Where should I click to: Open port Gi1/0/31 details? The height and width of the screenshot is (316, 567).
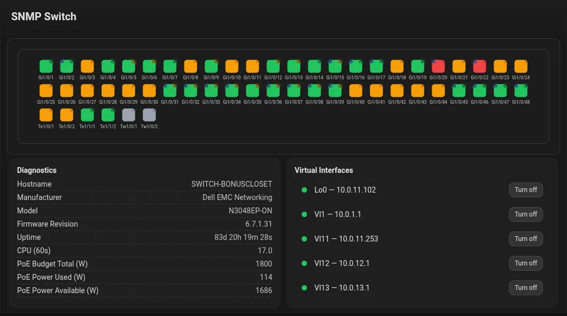click(169, 90)
